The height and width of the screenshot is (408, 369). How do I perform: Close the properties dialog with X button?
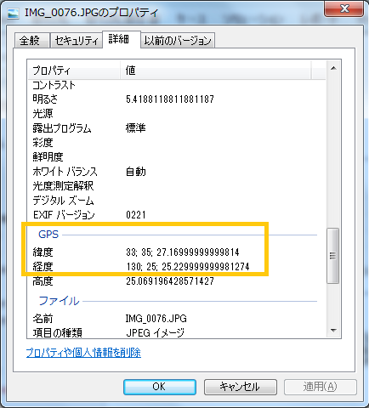pyautogui.click(x=343, y=9)
